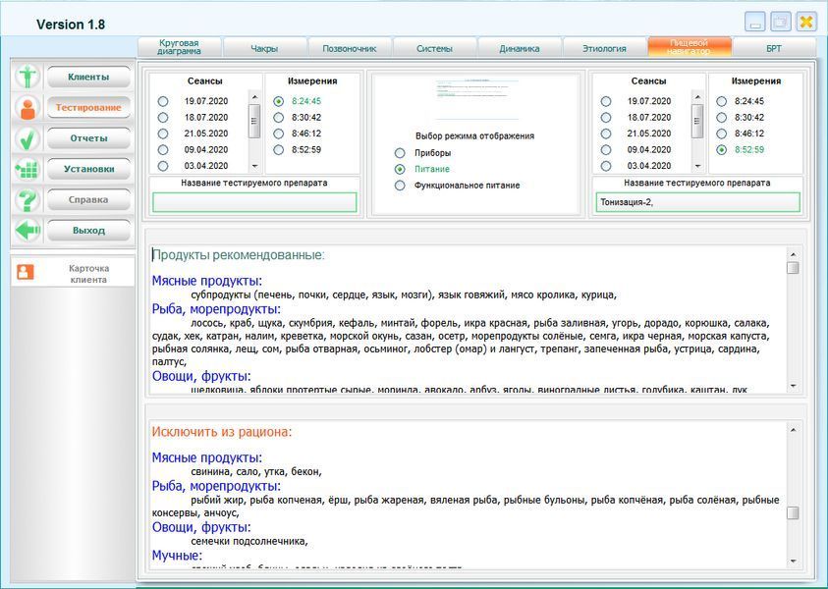Screen dimensions: 828x589
Task: Maximize the Version 1.8 window
Action: pyautogui.click(x=781, y=23)
